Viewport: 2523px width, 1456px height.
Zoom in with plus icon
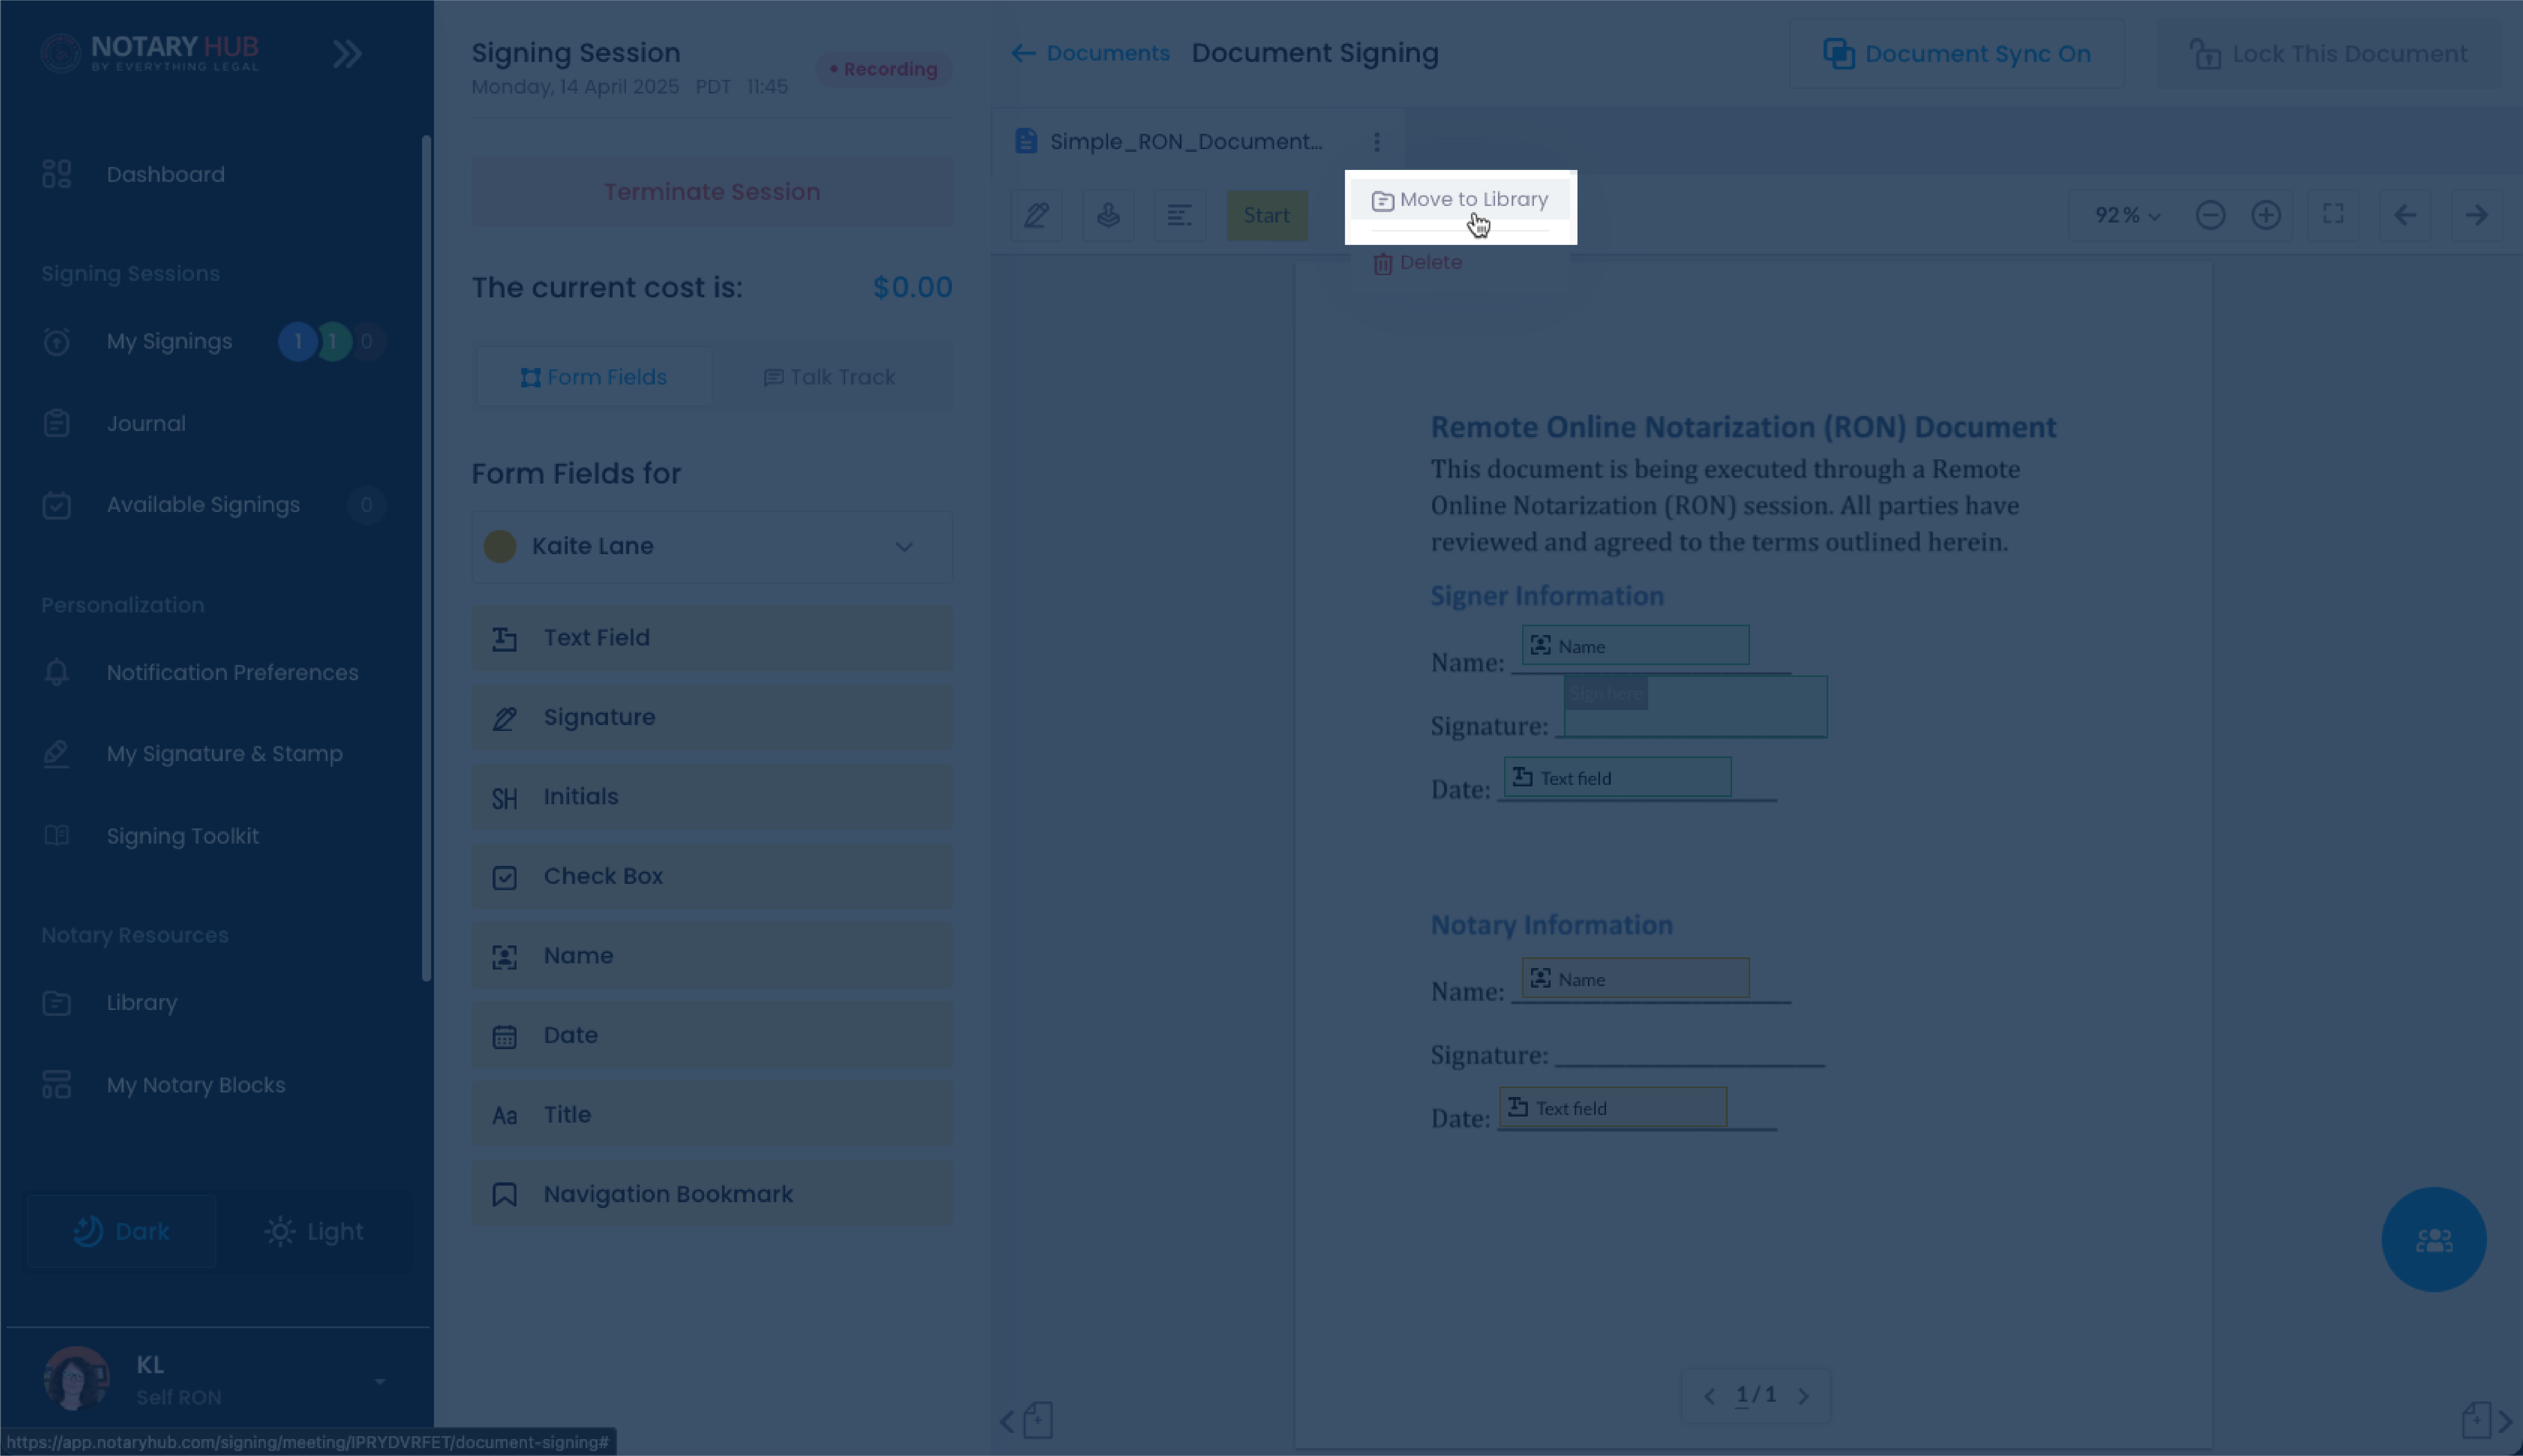tap(2266, 215)
